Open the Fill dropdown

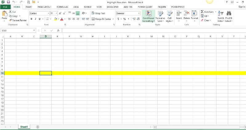pyautogui.click(x=205, y=16)
